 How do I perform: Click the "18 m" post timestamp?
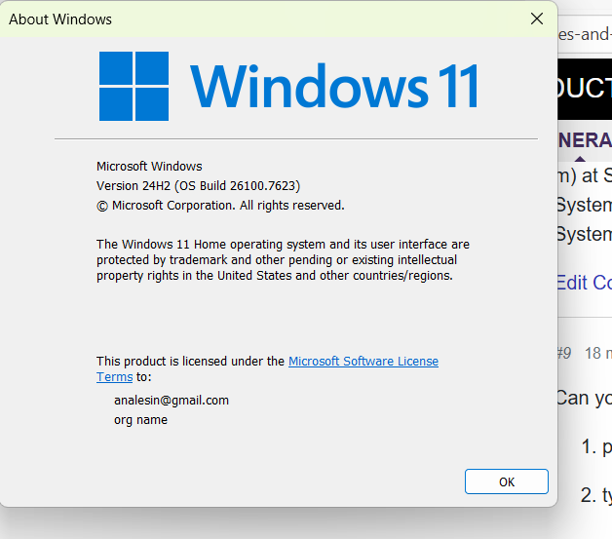pyautogui.click(x=597, y=353)
